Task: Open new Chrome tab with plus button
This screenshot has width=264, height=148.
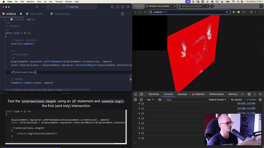Action: (x=212, y=6)
